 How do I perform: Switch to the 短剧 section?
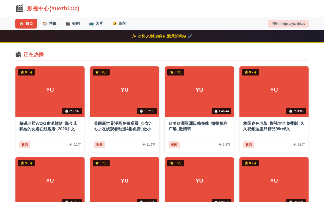tap(73, 23)
